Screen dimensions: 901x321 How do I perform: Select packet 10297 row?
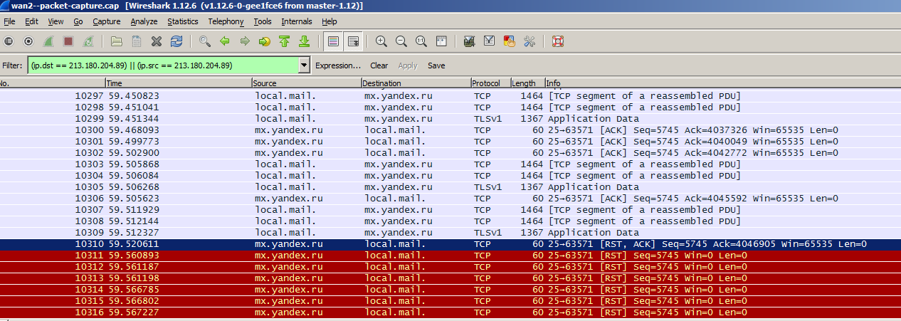click(450, 95)
